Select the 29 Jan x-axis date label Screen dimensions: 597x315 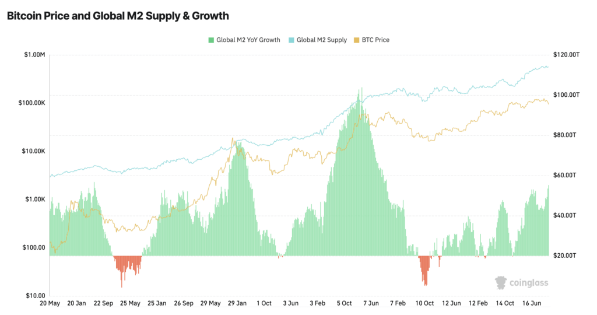click(x=237, y=303)
